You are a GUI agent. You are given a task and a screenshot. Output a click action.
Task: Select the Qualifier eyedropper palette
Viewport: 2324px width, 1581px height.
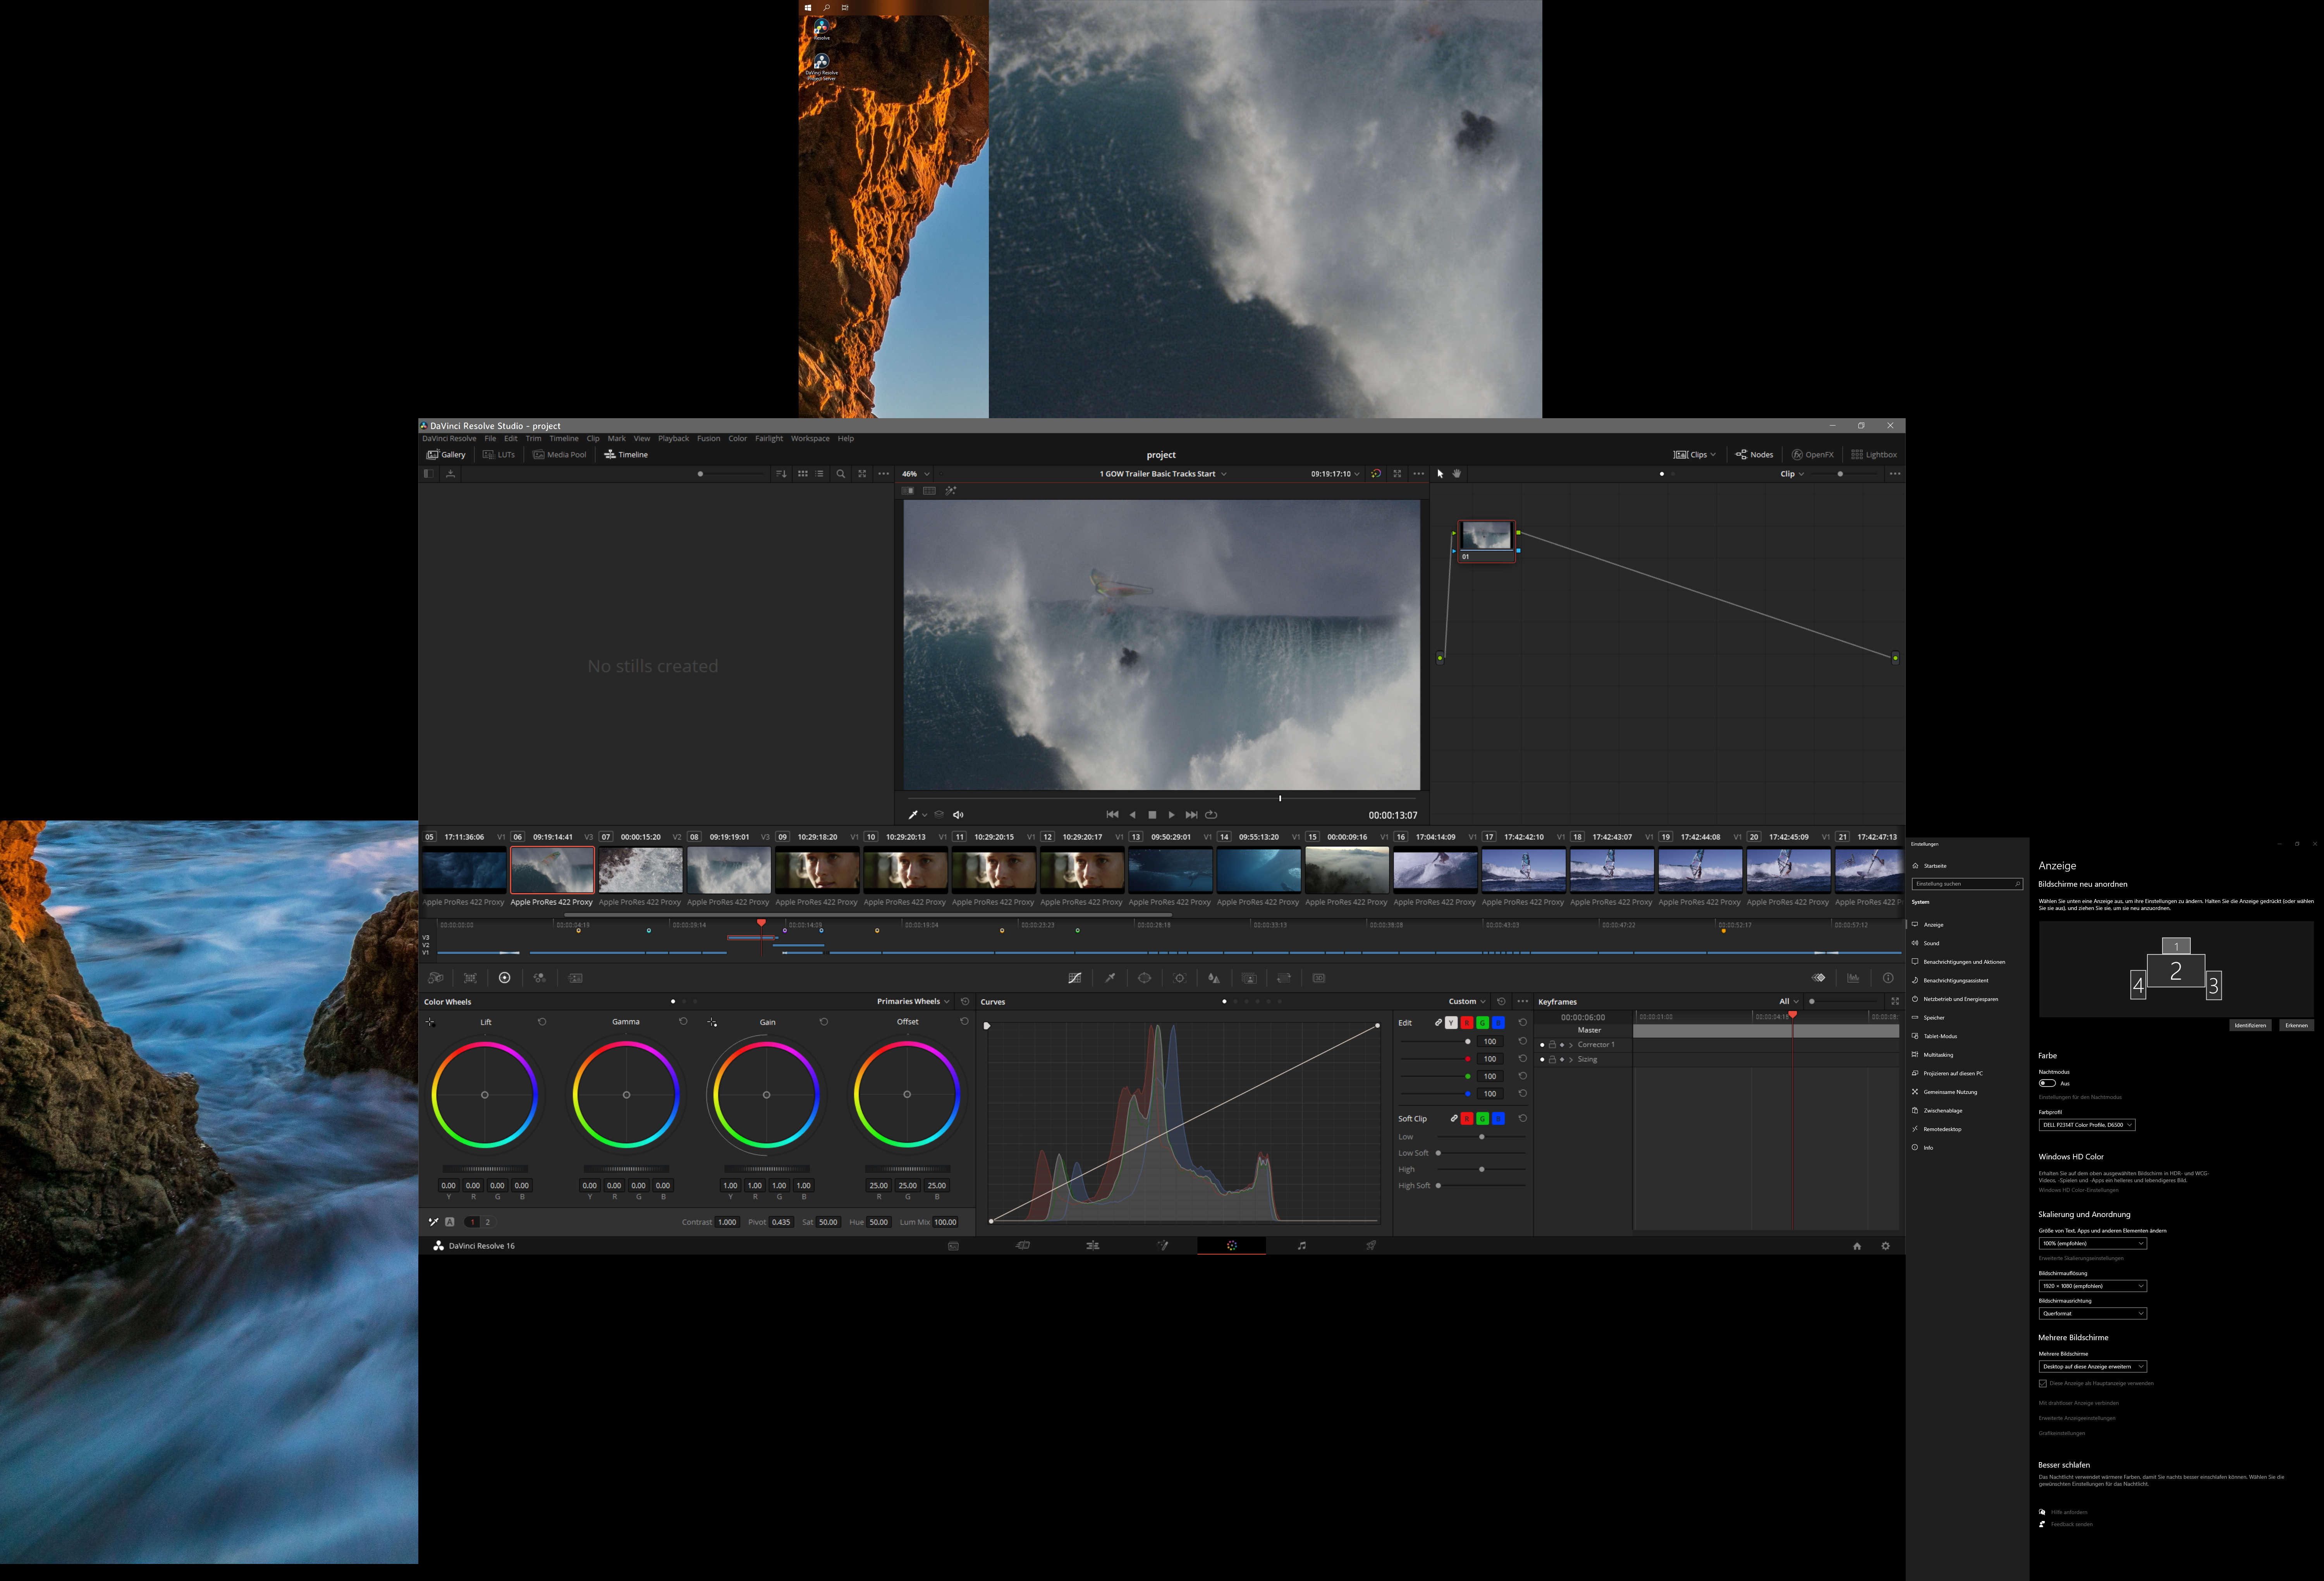point(1110,978)
